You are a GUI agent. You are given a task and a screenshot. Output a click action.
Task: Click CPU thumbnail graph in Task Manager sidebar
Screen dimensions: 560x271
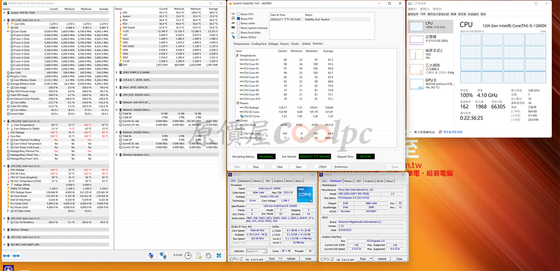click(x=417, y=26)
